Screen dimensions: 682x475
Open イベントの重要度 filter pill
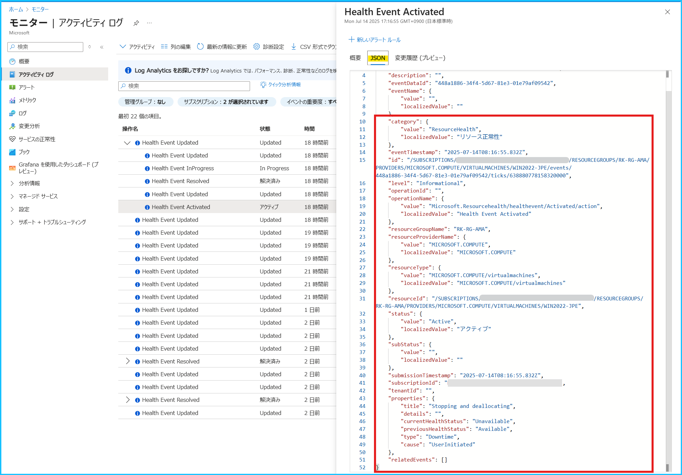click(308, 102)
